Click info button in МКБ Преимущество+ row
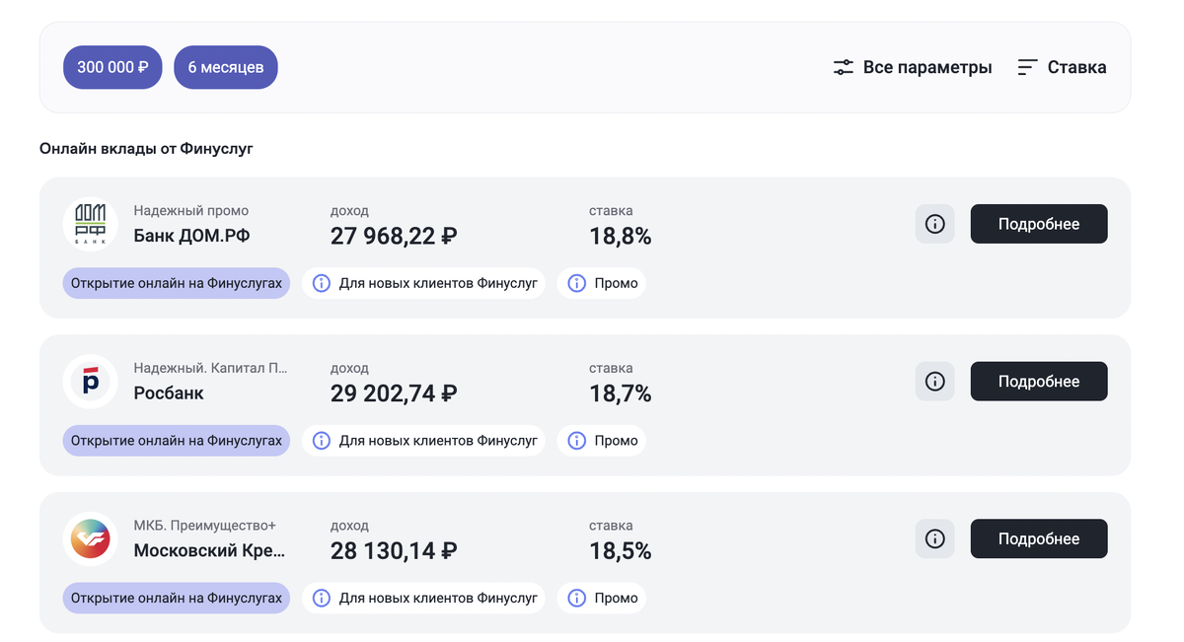The height and width of the screenshot is (642, 1184). click(x=935, y=538)
